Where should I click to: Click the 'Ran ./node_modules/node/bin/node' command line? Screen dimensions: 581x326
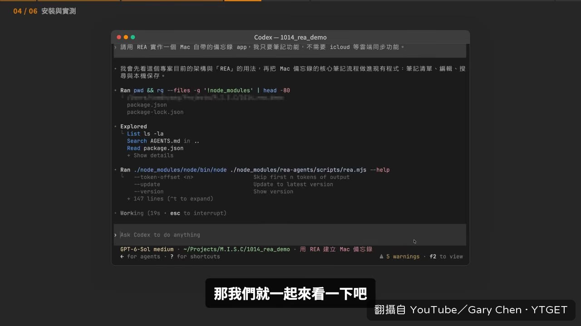255,170
